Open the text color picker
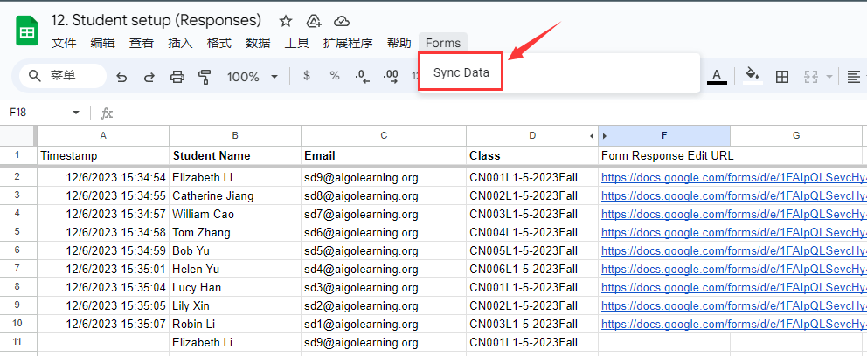This screenshot has height=356, width=867. (718, 77)
